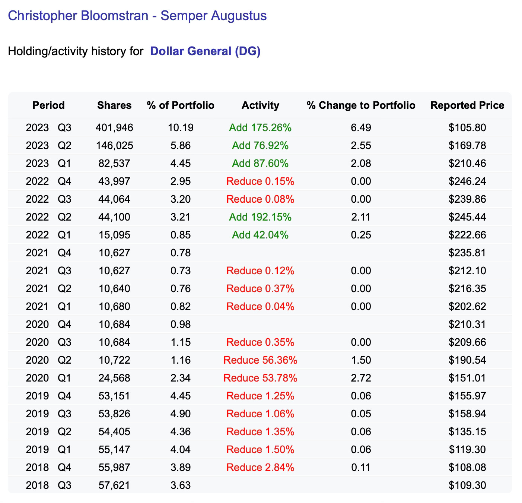Screen dimensions: 522x503
Task: Select the Reduce 0.12% activity cell
Action: pyautogui.click(x=260, y=271)
